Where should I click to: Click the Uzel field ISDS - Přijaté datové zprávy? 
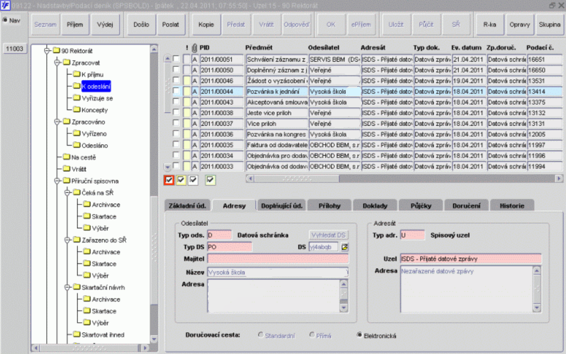click(x=471, y=259)
